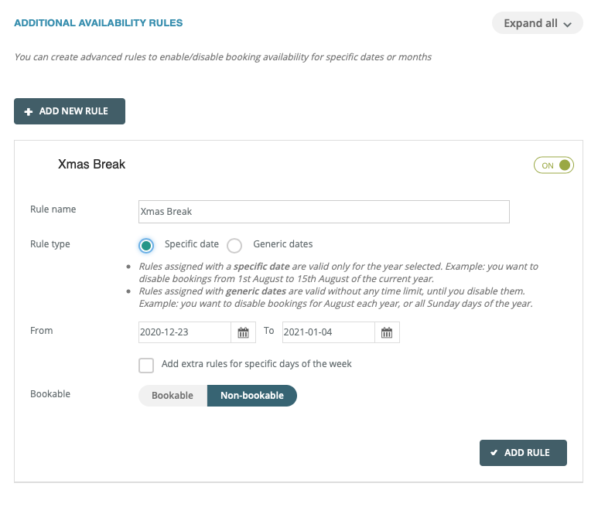Click the plus icon on Add New Rule
598x507 pixels.
click(x=29, y=111)
